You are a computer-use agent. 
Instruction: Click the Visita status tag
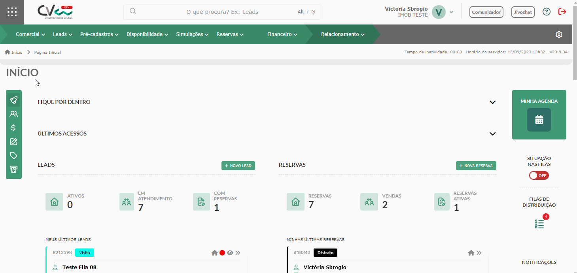pyautogui.click(x=85, y=252)
